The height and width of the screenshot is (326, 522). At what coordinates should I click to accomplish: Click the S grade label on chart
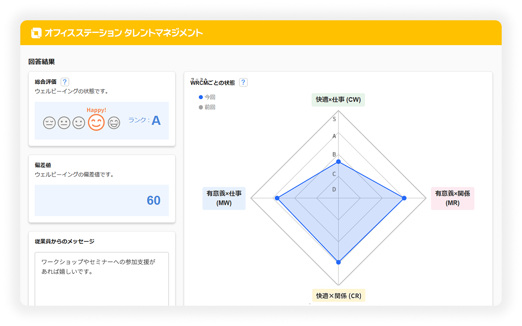(335, 119)
